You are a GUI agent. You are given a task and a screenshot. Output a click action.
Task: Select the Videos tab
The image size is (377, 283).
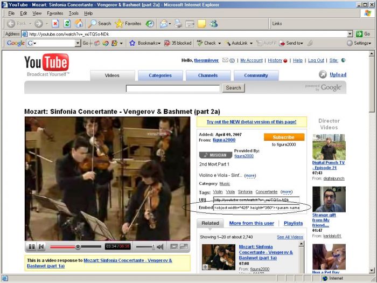point(112,75)
